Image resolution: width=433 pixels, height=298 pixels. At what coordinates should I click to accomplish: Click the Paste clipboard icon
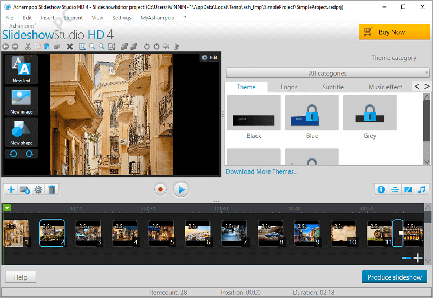click(47, 47)
